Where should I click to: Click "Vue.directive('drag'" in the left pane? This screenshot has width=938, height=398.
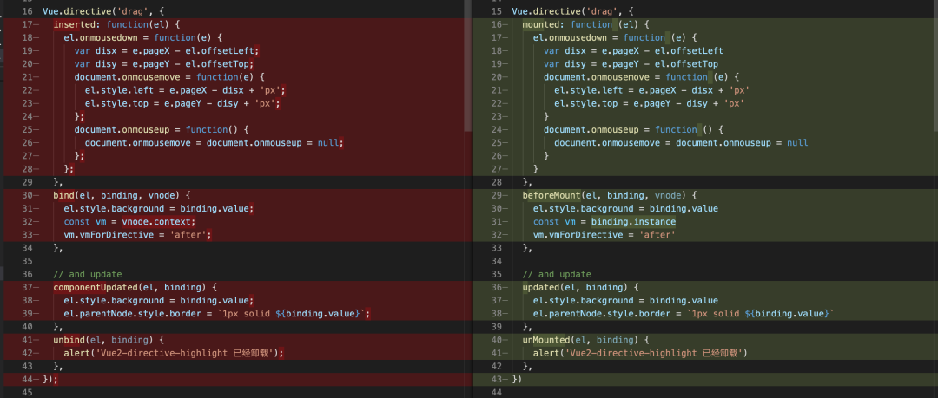[96, 11]
